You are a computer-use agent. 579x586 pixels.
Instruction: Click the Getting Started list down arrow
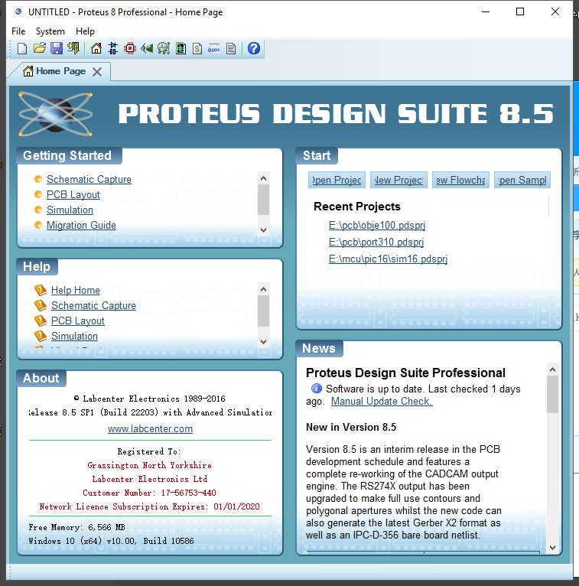[263, 230]
